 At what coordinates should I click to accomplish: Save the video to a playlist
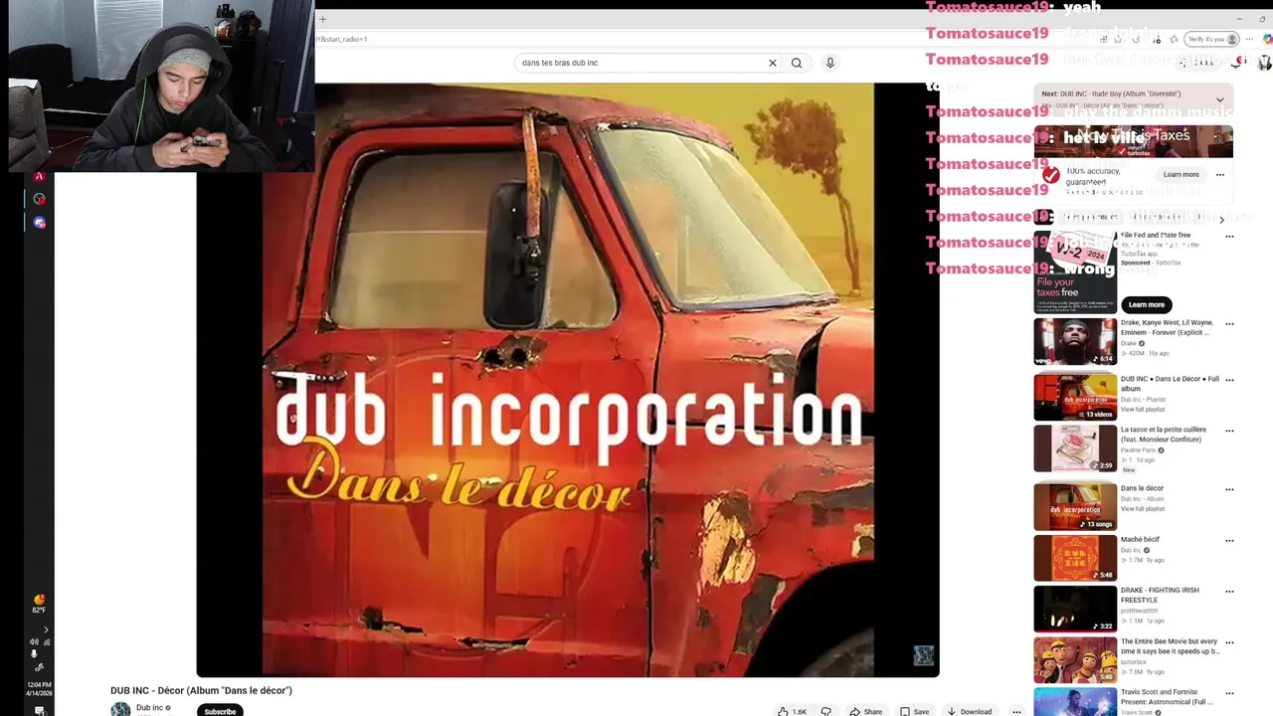pos(914,711)
